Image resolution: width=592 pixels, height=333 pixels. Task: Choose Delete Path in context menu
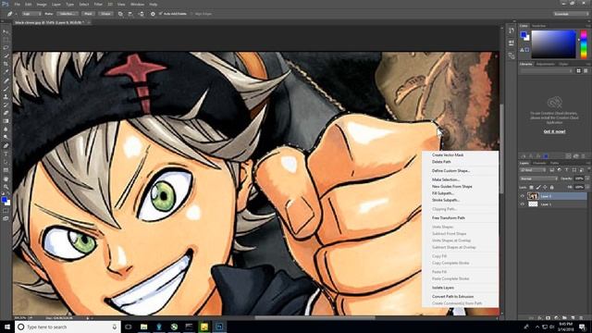tap(441, 162)
